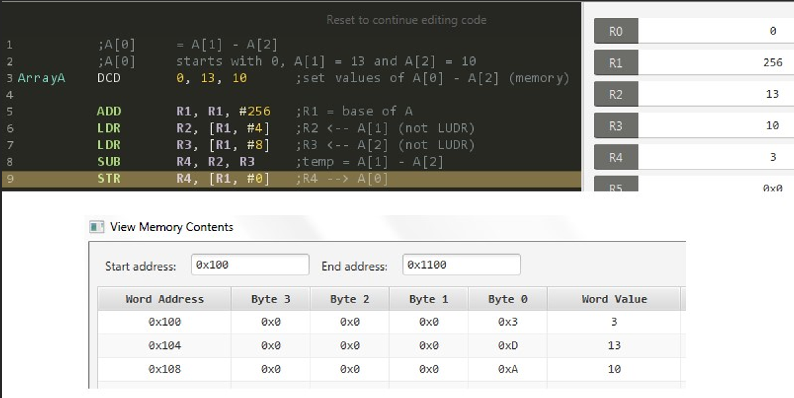Viewport: 794px width, 398px height.
Task: Click the 0xA Byte 0 cell
Action: point(508,369)
